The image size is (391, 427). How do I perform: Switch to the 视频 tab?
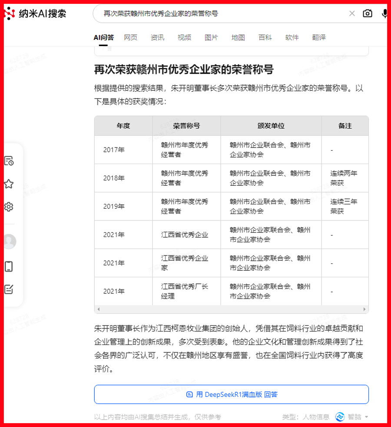click(184, 38)
